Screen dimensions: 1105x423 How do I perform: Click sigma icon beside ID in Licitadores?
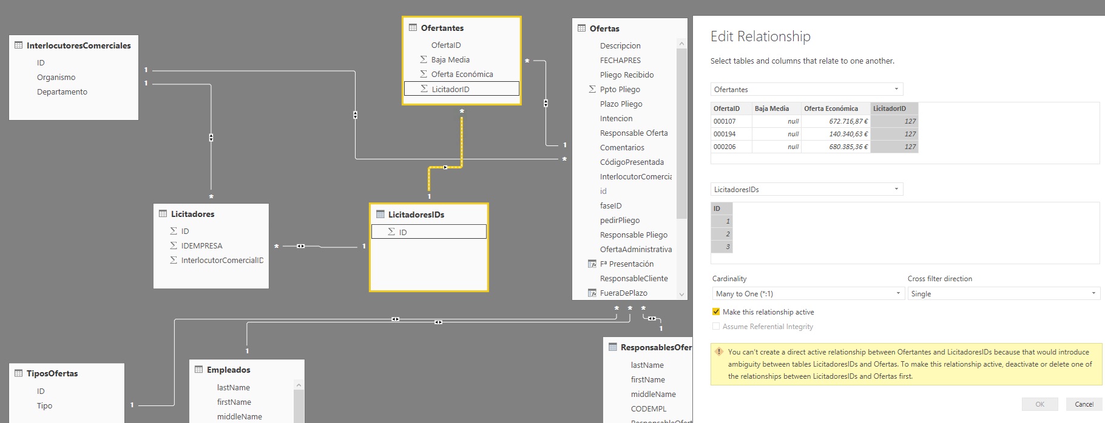pyautogui.click(x=173, y=231)
